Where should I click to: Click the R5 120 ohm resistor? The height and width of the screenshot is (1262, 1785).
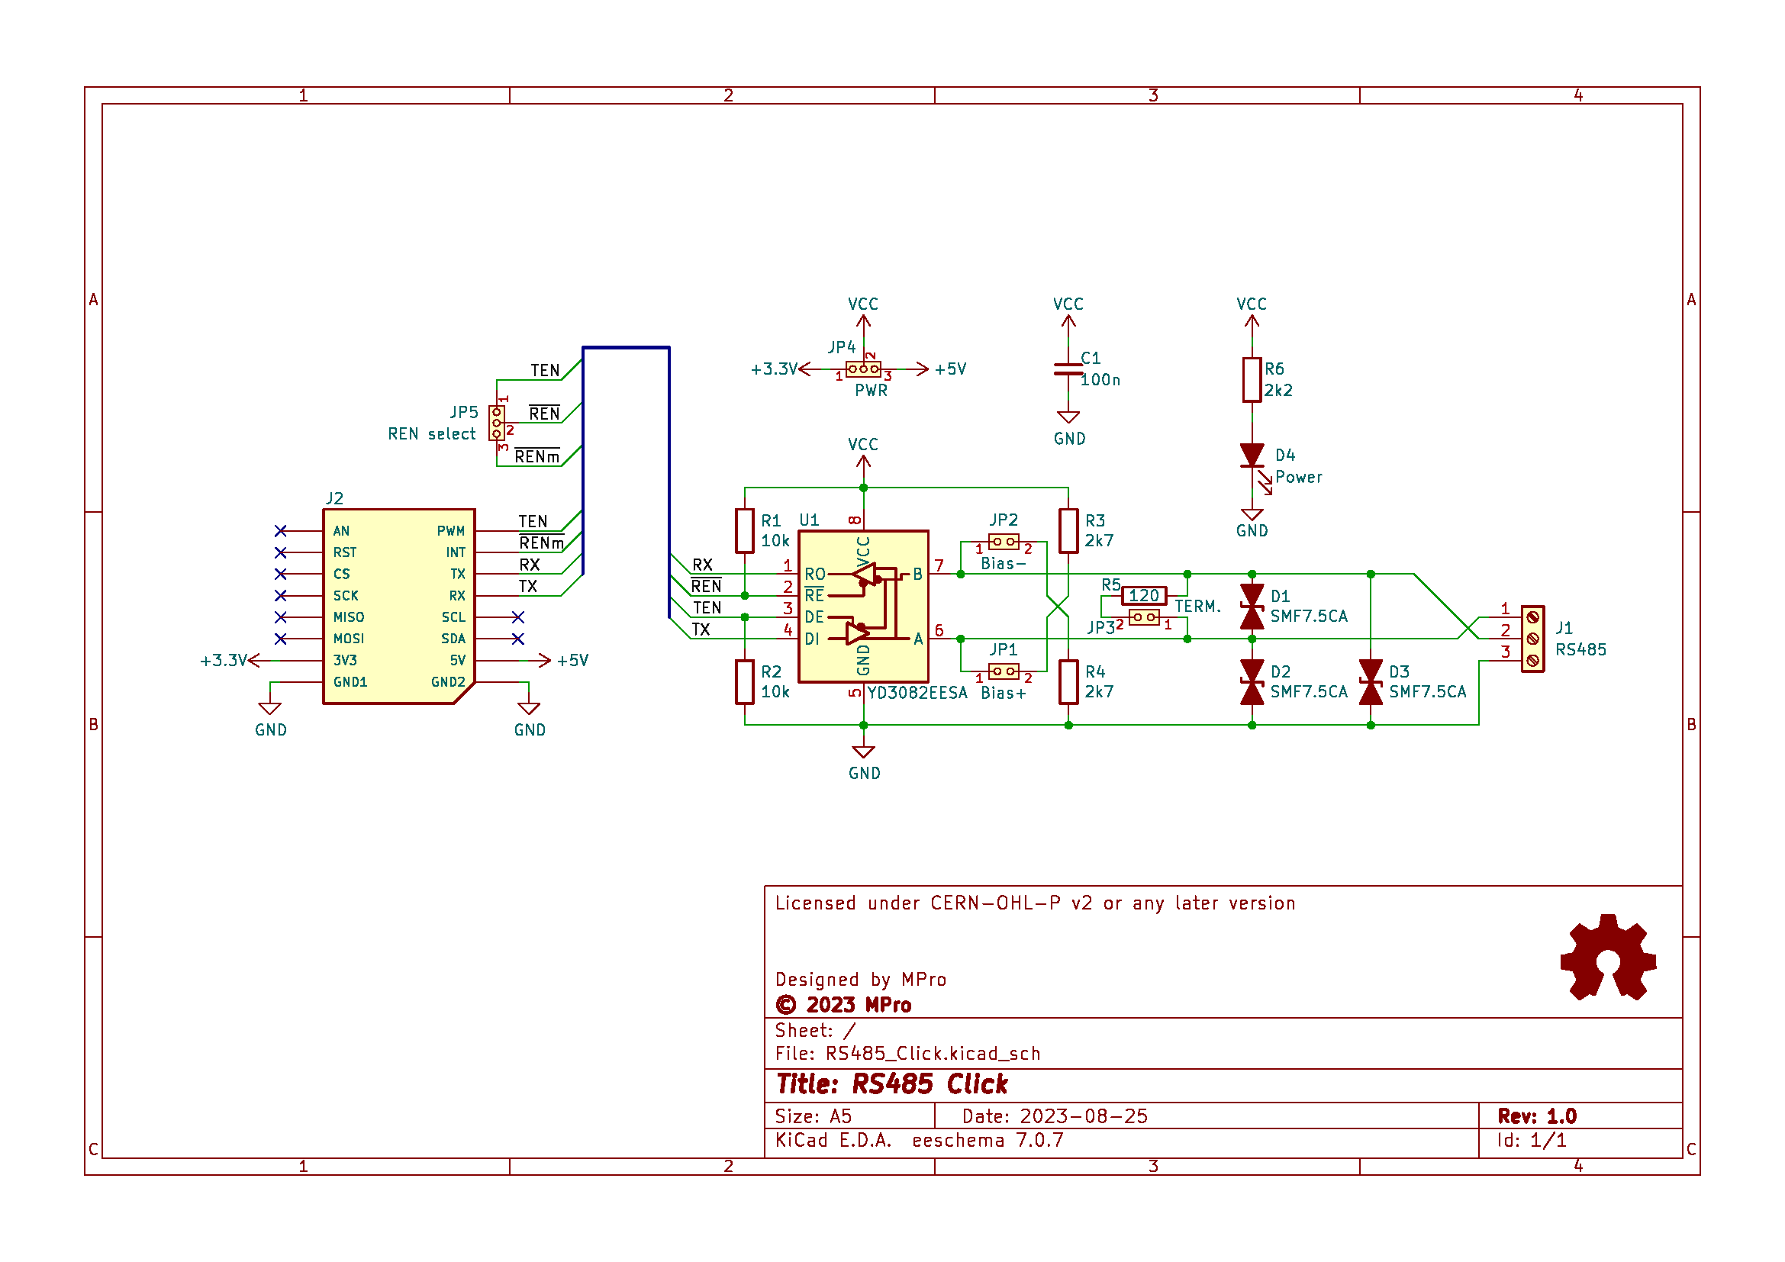click(1144, 596)
